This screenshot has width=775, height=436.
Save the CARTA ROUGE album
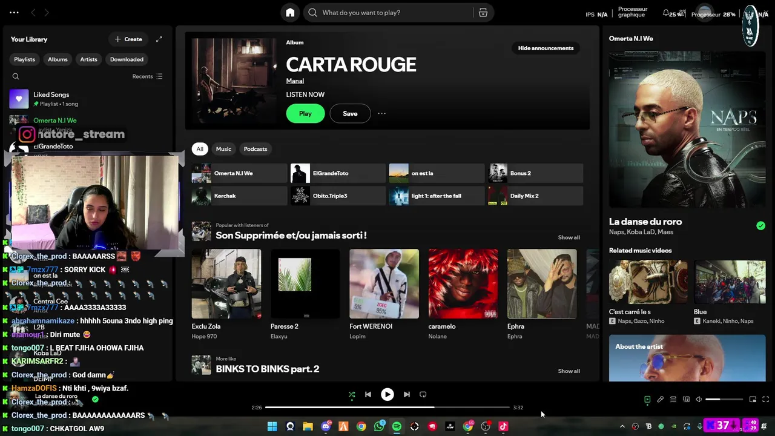point(350,113)
